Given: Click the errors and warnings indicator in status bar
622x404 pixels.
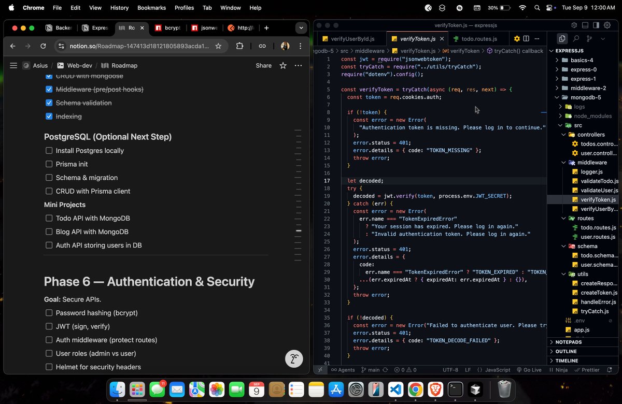Looking at the screenshot, I should tap(405, 370).
